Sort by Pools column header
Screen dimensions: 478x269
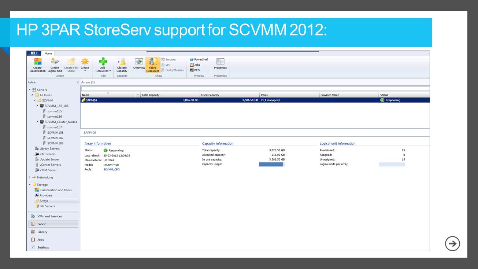pos(289,95)
